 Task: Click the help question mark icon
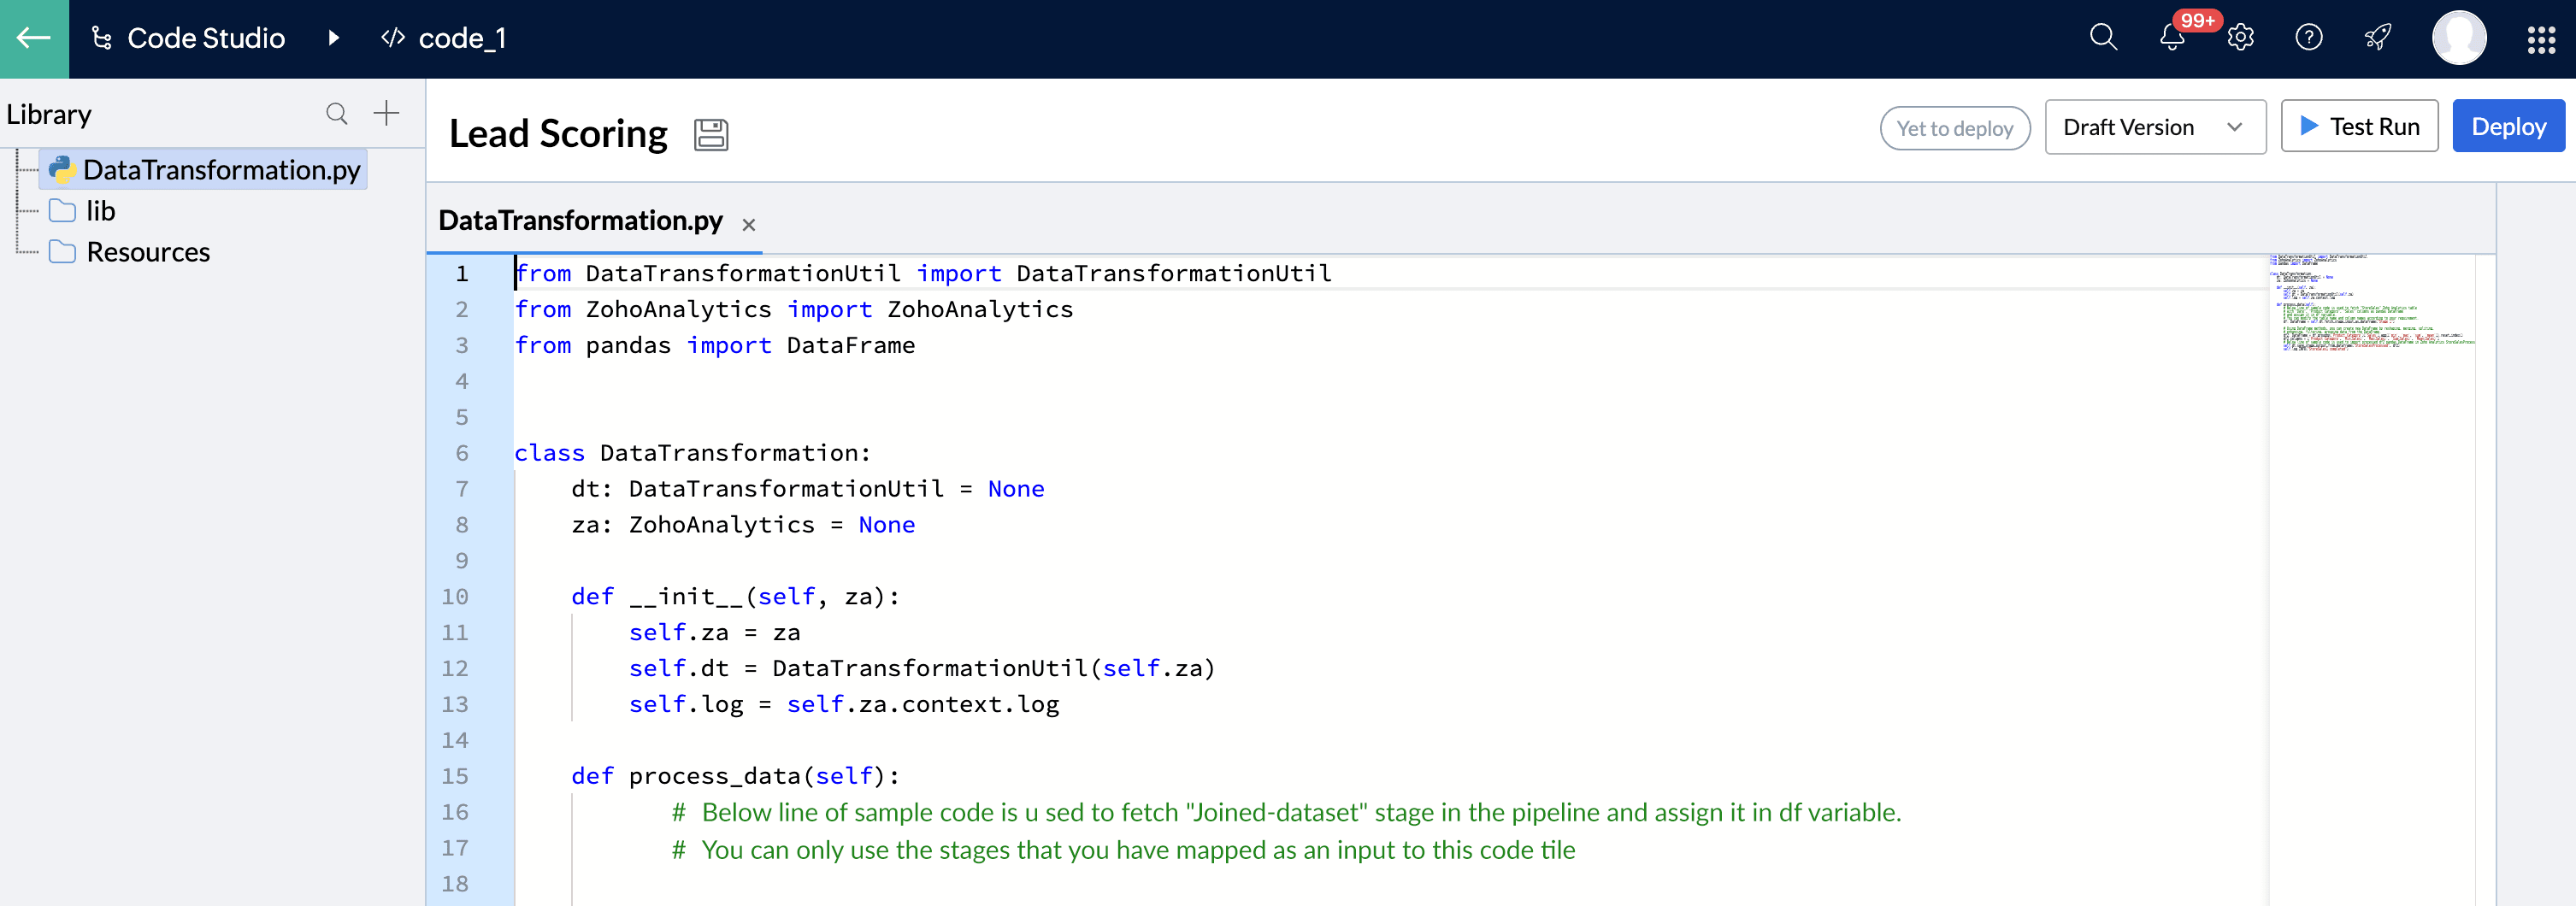pyautogui.click(x=2308, y=38)
